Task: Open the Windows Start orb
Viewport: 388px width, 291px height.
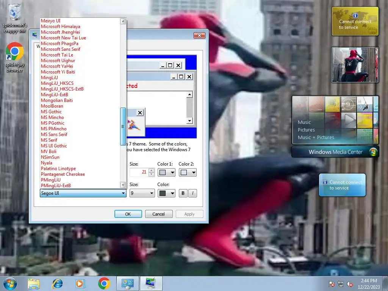Action: click(10, 283)
